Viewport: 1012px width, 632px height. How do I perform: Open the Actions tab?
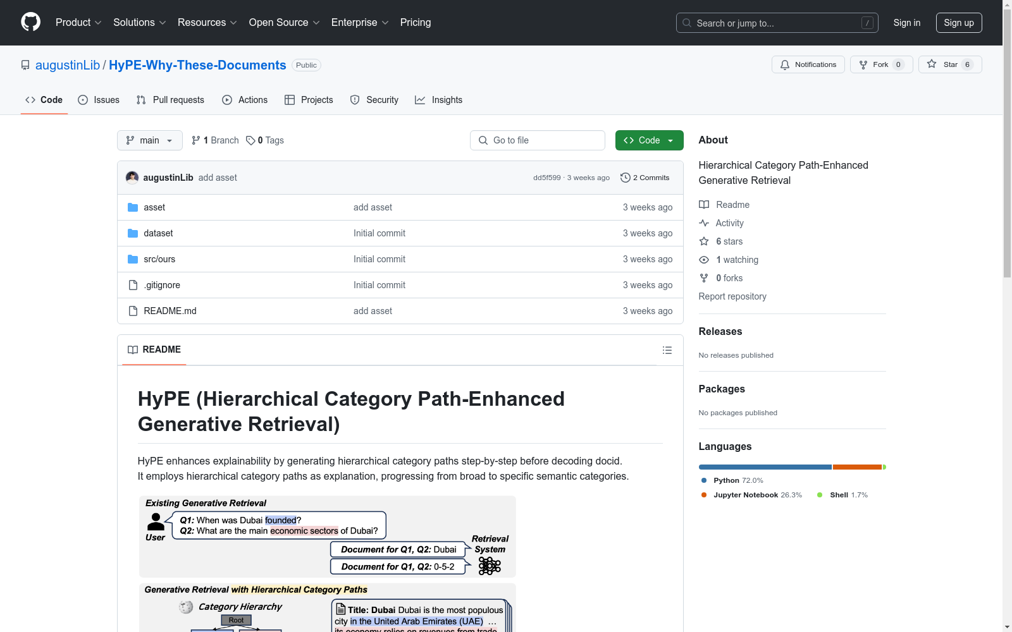tap(245, 100)
